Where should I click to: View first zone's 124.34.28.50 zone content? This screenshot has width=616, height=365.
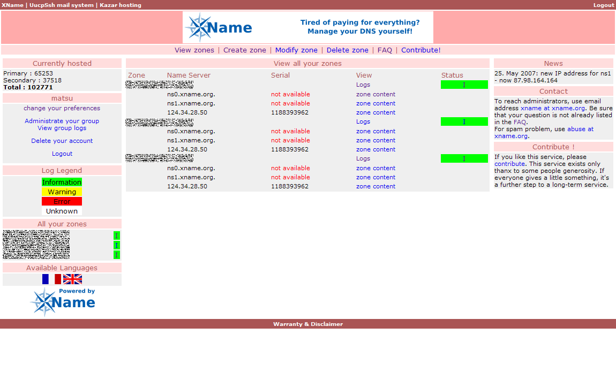(375, 112)
